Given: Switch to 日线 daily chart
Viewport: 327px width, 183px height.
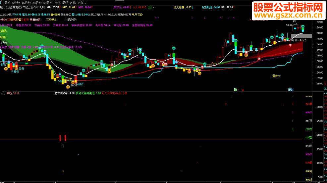Looking at the screenshot, I should 57,3.
